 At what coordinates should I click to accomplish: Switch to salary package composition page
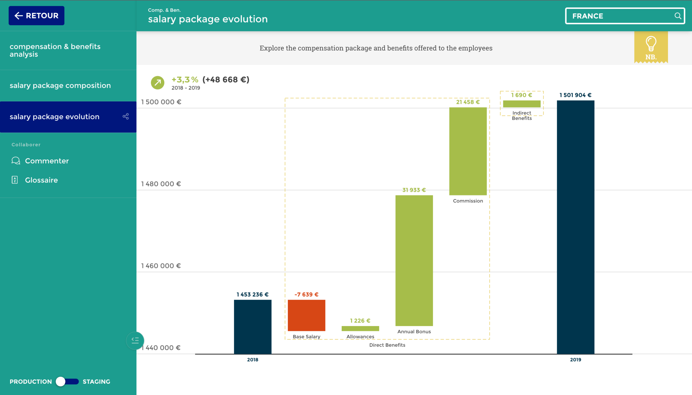pyautogui.click(x=60, y=85)
